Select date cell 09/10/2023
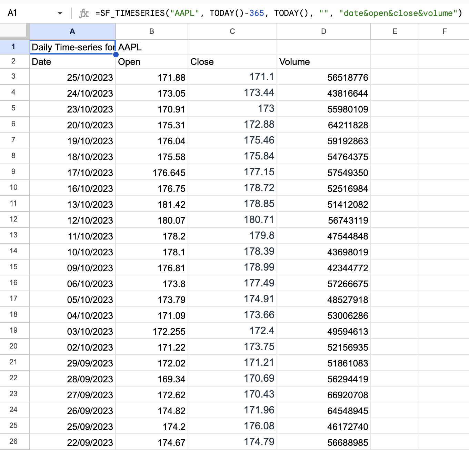Screen dimensions: 469x450 click(72, 267)
